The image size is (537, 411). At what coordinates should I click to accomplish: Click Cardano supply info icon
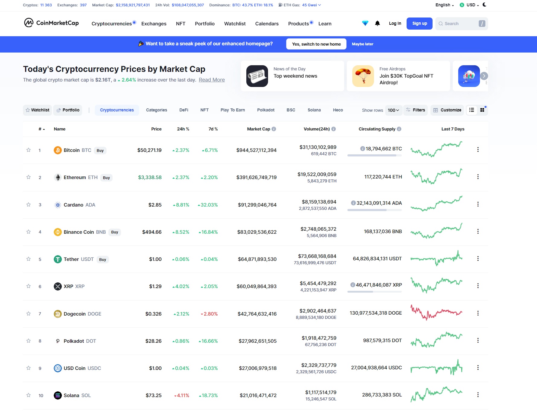click(x=353, y=203)
